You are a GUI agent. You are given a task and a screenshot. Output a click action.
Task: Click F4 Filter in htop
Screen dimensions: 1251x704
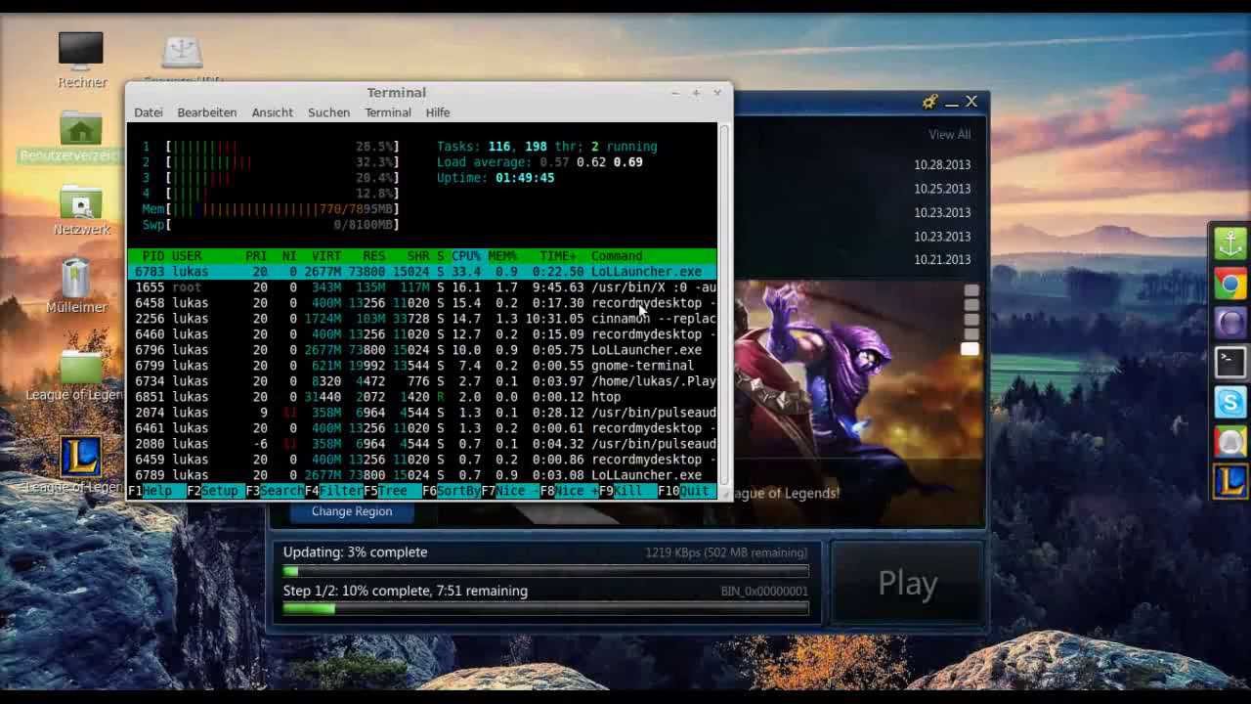tap(333, 491)
